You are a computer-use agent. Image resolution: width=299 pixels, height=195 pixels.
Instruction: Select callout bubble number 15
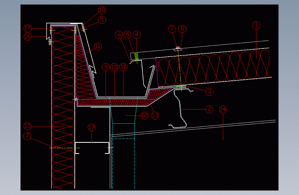pyautogui.click(x=27, y=126)
